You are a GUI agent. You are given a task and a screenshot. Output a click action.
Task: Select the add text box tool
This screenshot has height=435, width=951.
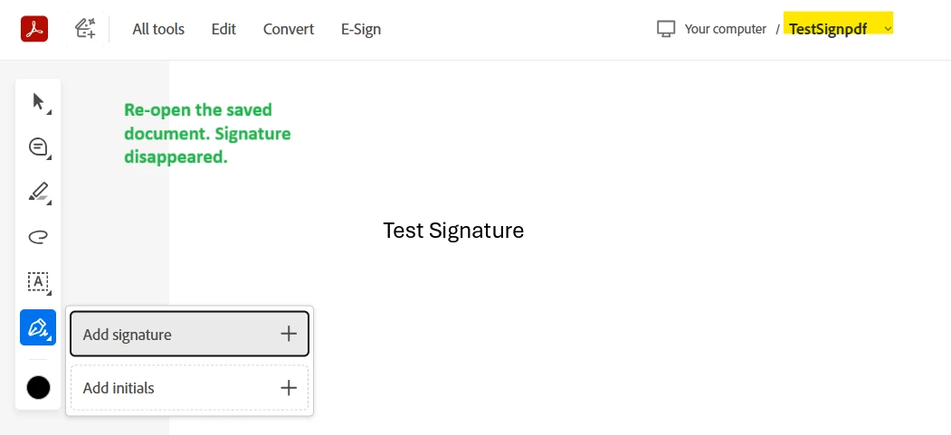coord(38,282)
